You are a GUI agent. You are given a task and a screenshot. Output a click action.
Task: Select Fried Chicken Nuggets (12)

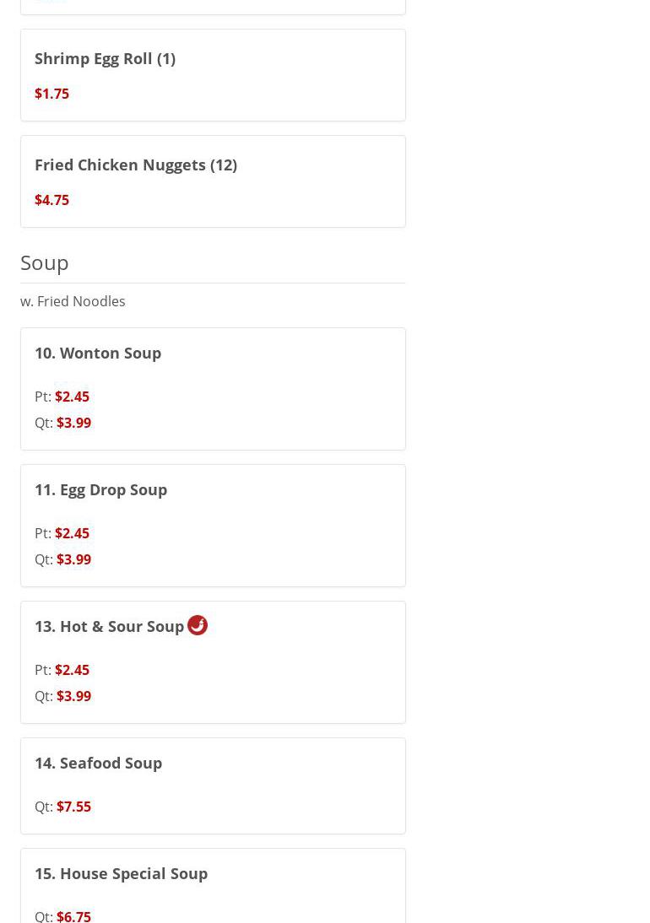136,165
